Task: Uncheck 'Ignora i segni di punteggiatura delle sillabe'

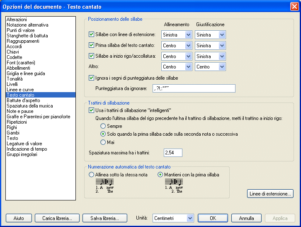Action: (92, 78)
